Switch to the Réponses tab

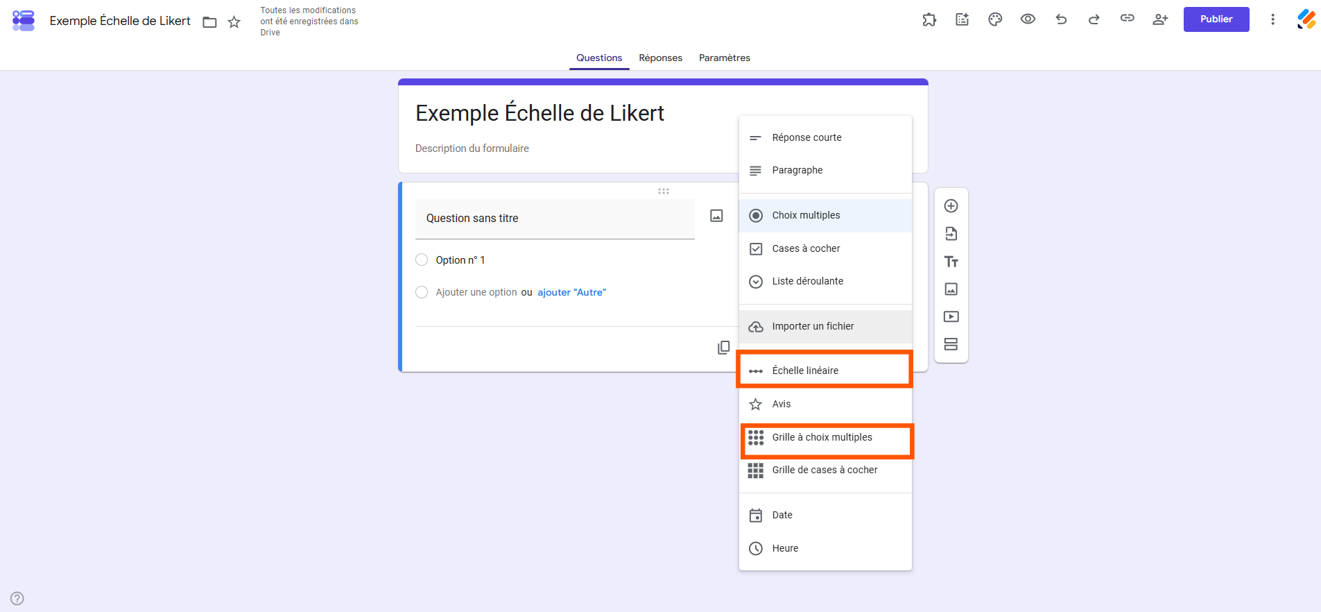tap(660, 58)
